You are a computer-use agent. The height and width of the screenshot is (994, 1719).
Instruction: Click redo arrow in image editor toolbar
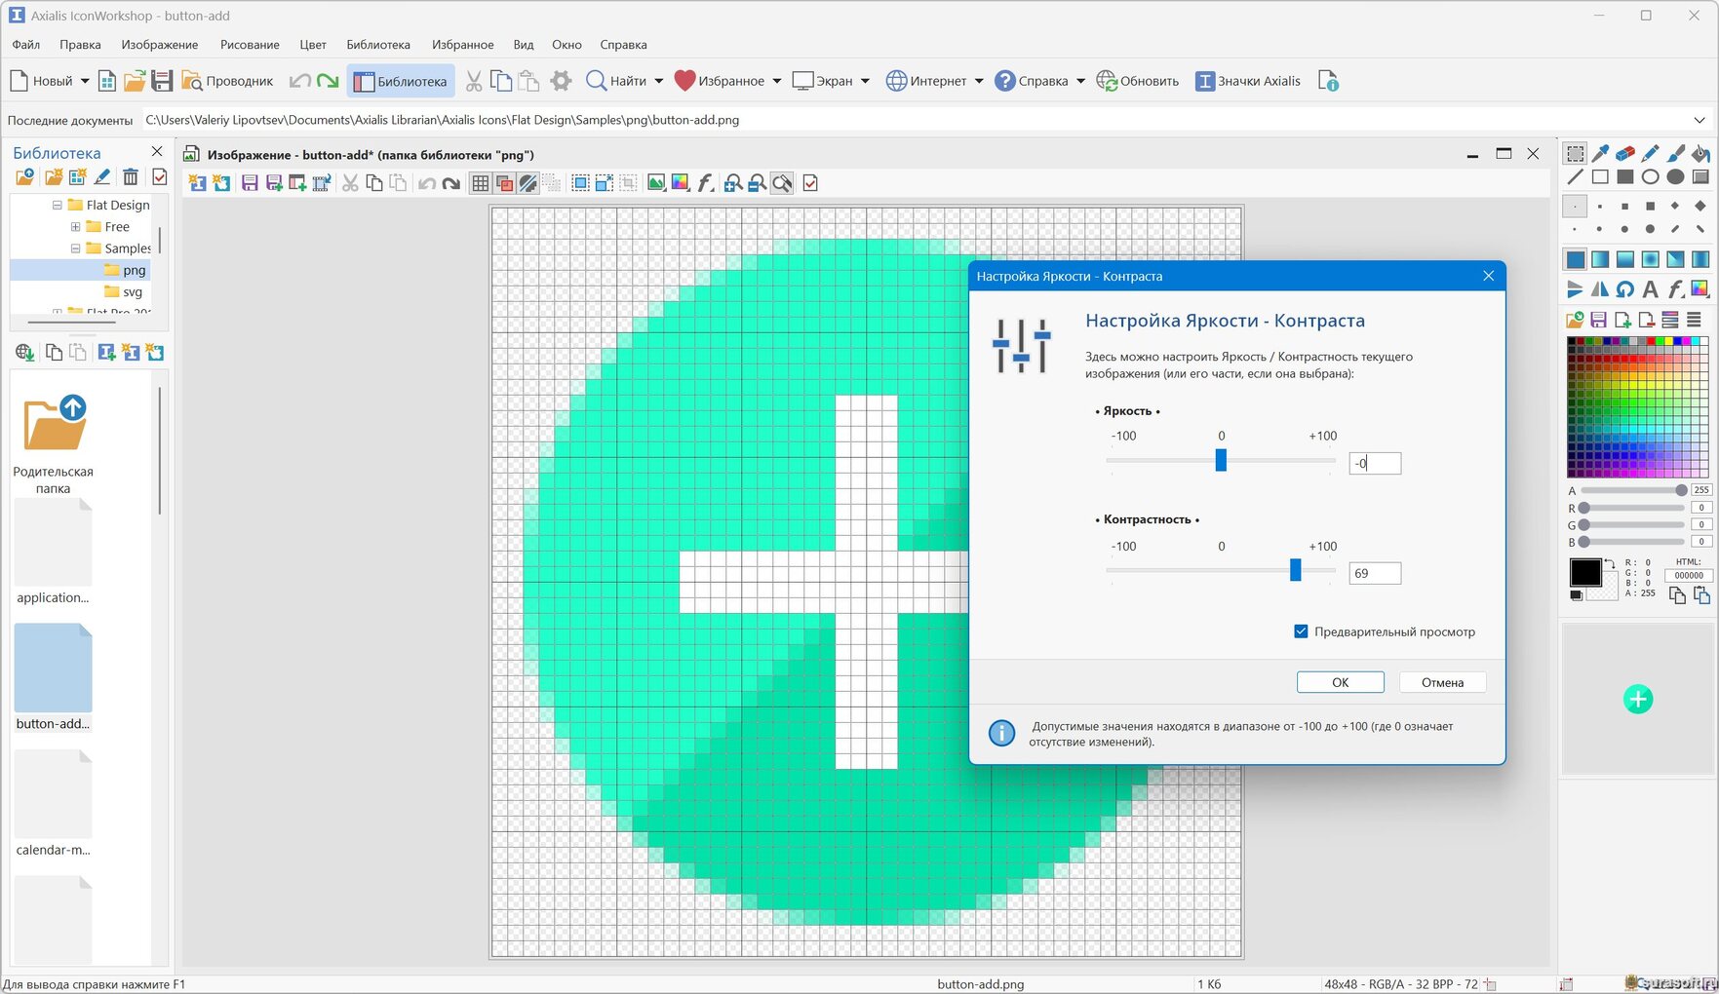pos(450,183)
